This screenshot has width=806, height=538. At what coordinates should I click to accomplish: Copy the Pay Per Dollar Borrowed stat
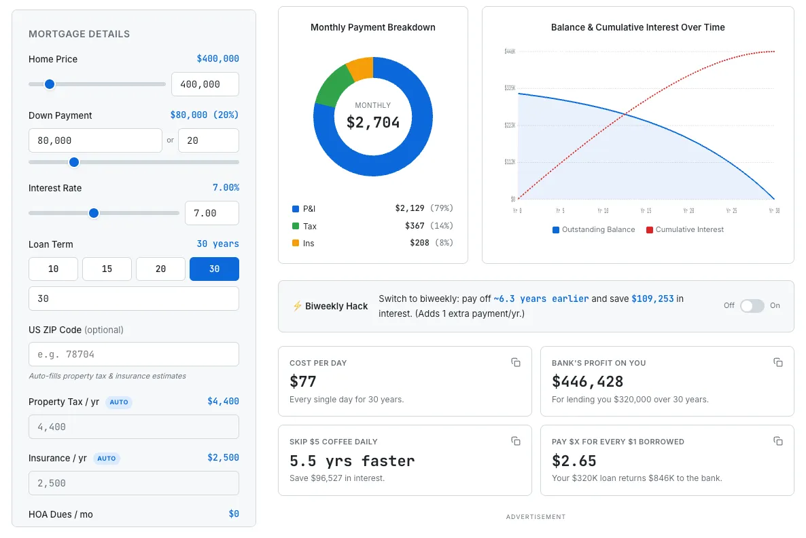(778, 441)
